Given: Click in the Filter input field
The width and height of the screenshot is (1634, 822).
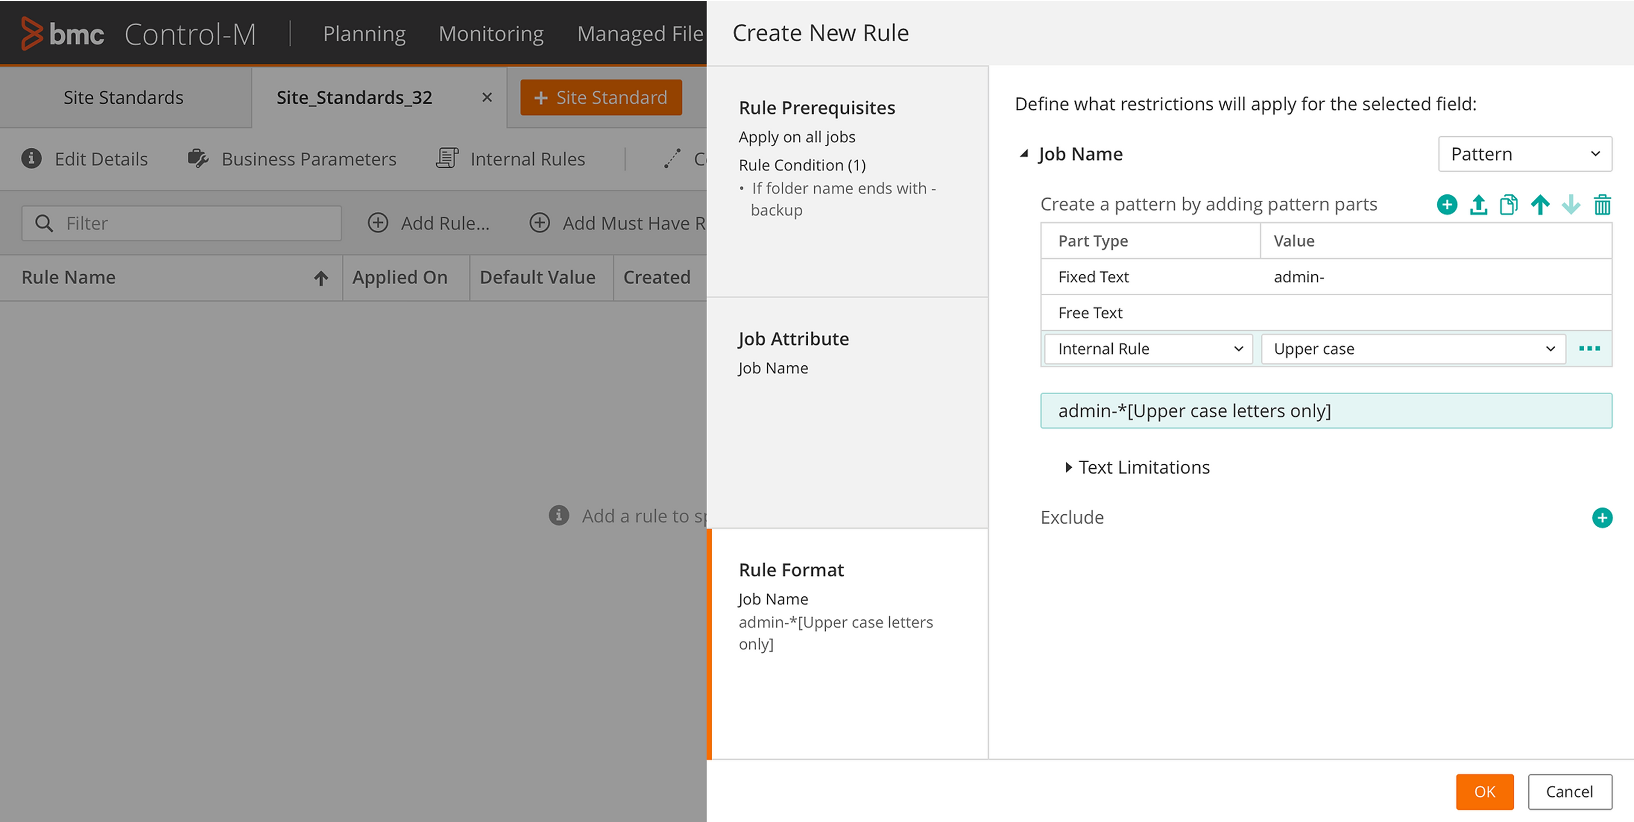Looking at the screenshot, I should point(182,223).
